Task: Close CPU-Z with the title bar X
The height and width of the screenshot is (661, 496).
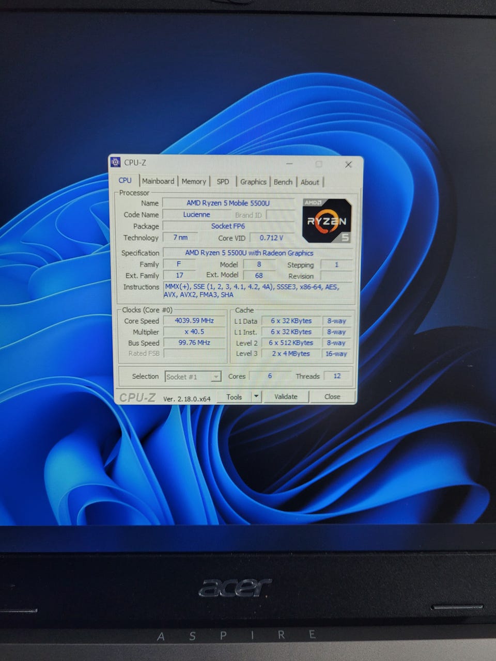Action: (x=348, y=164)
